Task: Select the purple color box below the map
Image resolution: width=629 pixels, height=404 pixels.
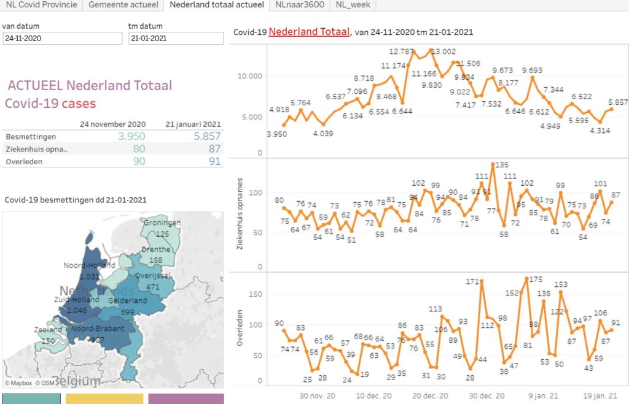Action: 186,398
